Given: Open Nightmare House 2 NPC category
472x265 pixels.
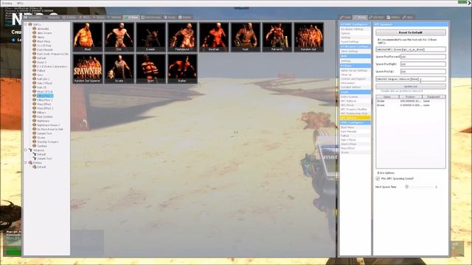Looking at the screenshot, I should pos(48,125).
